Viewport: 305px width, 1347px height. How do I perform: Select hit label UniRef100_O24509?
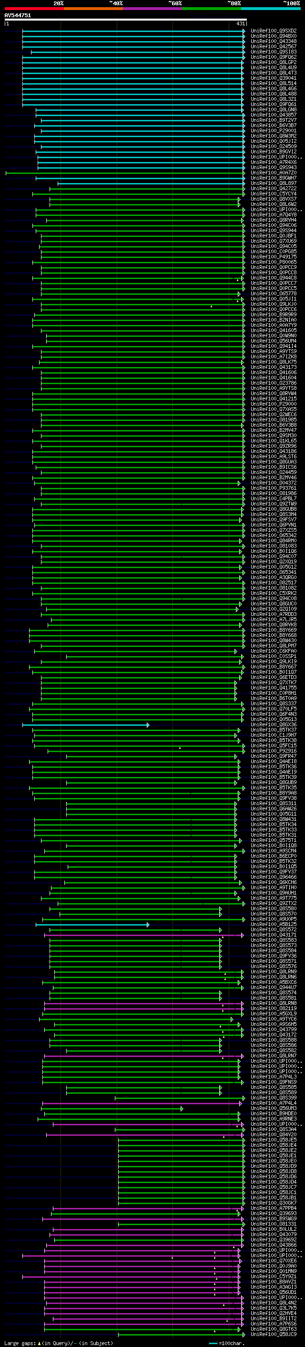[274, 146]
